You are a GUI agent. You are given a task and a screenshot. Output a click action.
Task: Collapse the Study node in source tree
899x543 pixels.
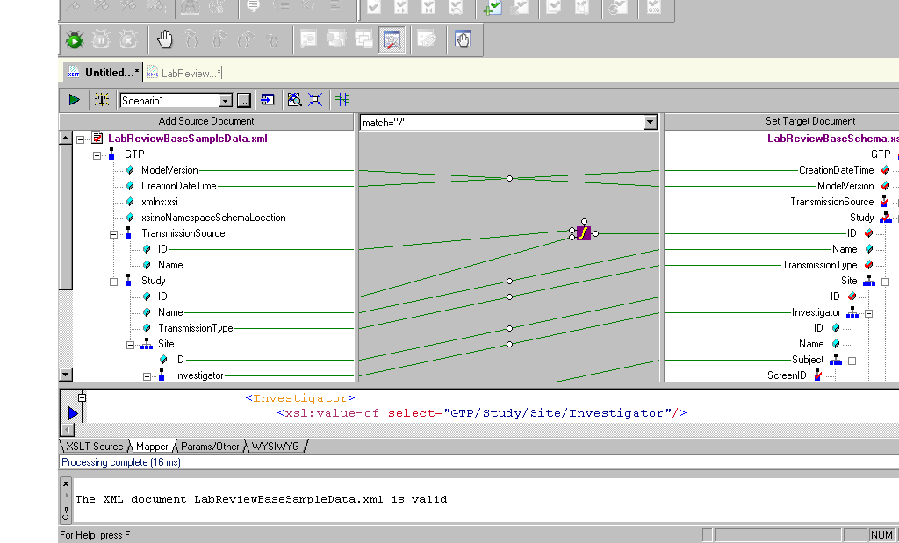point(115,282)
